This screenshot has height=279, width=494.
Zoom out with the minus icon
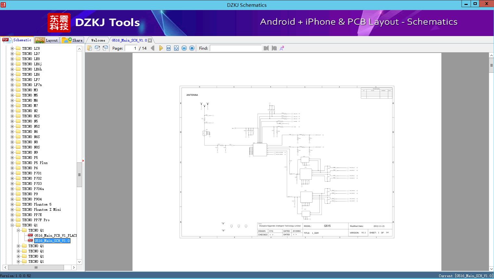(184, 48)
